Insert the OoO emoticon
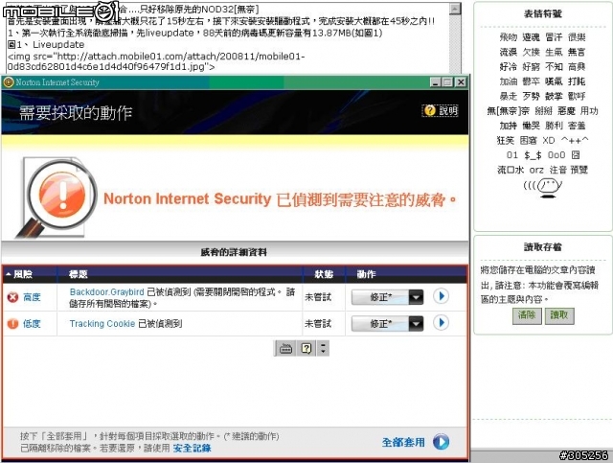The image size is (613, 463). [x=556, y=155]
